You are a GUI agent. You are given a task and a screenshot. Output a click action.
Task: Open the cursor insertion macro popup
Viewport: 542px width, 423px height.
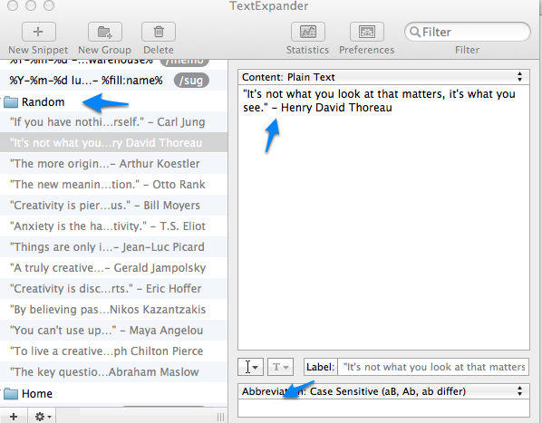[250, 367]
